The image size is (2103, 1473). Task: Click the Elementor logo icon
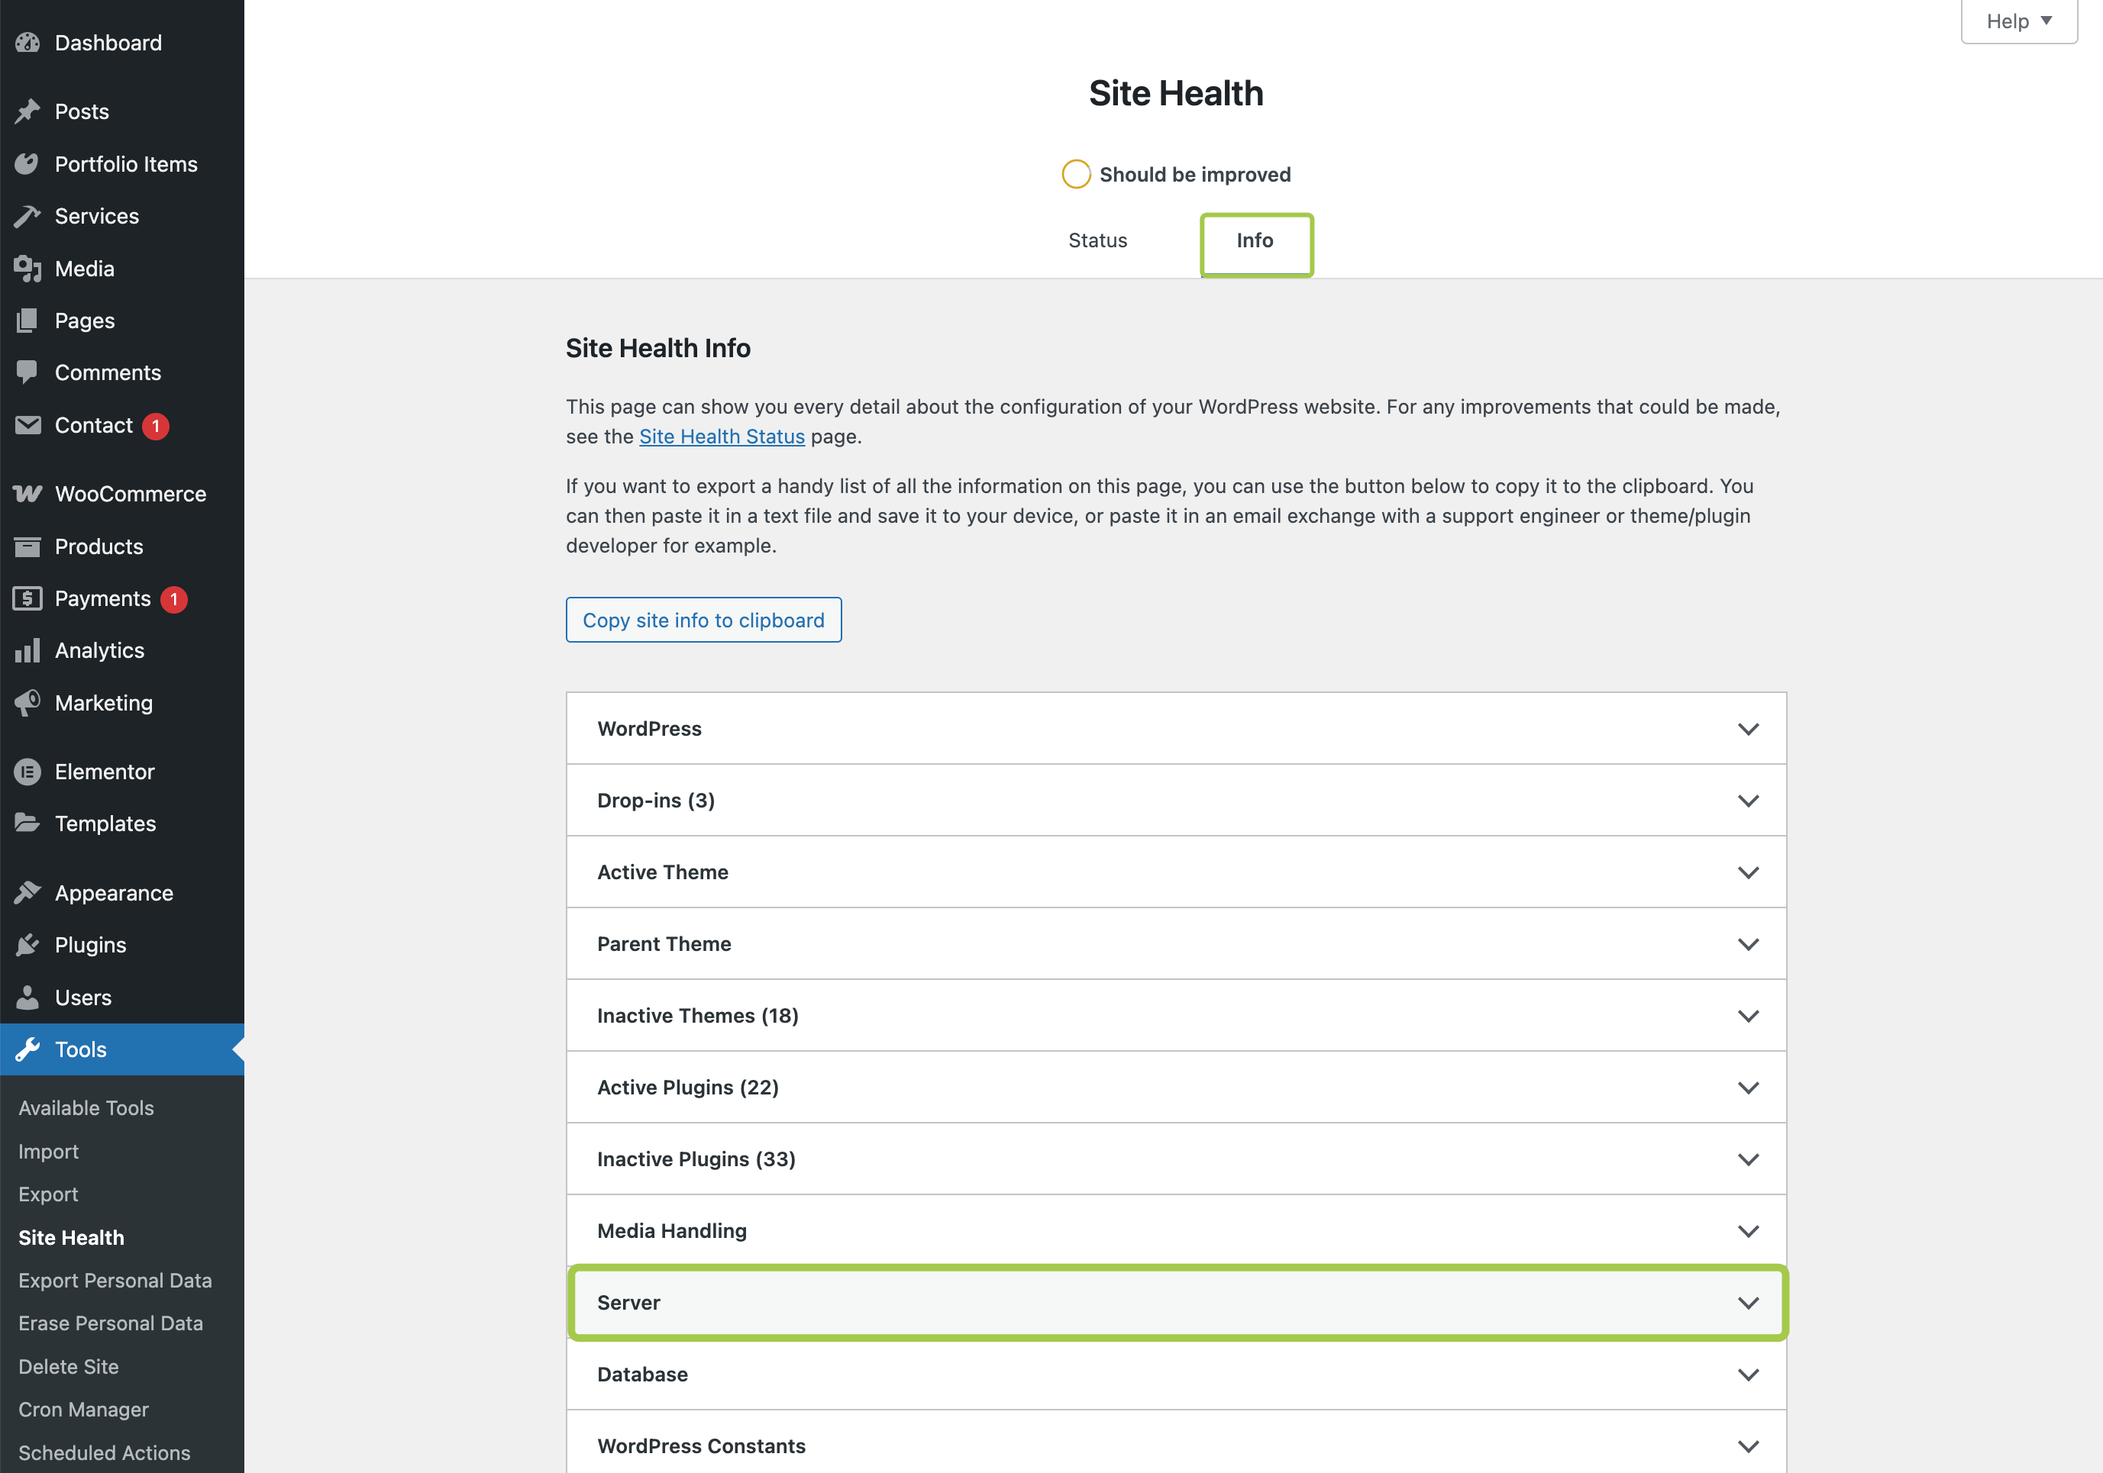click(27, 772)
